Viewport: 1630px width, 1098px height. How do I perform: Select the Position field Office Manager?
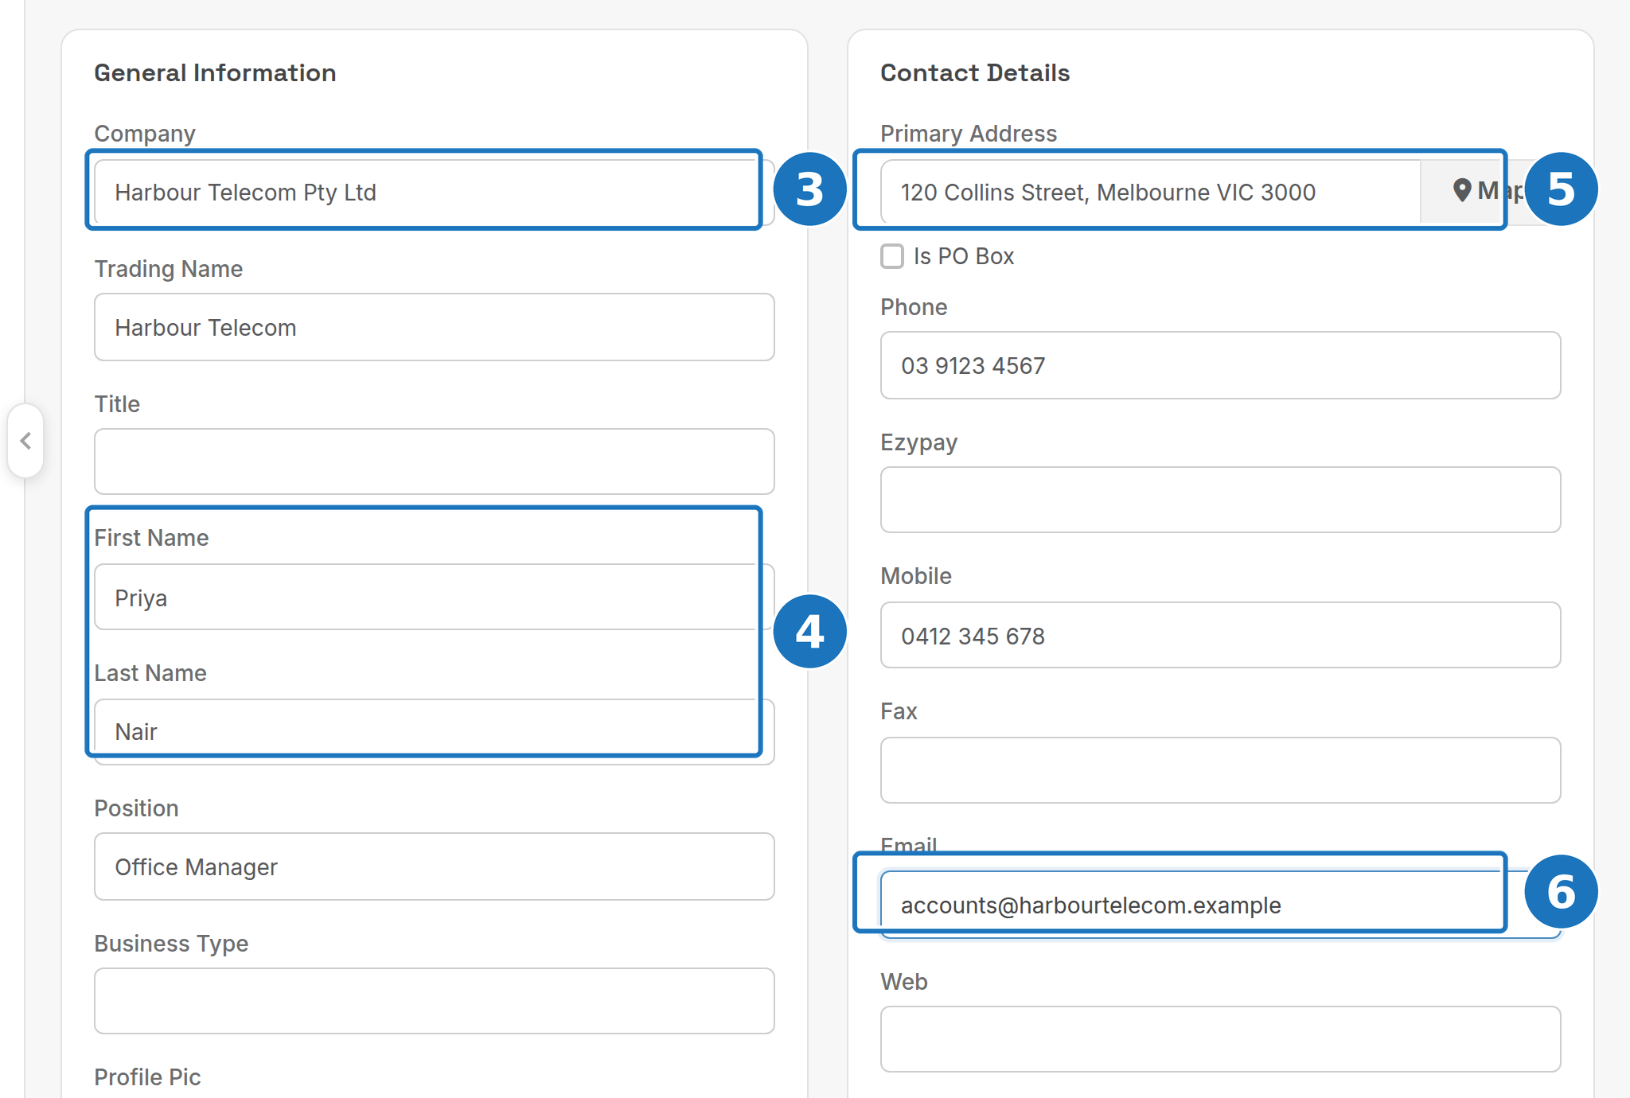[435, 866]
